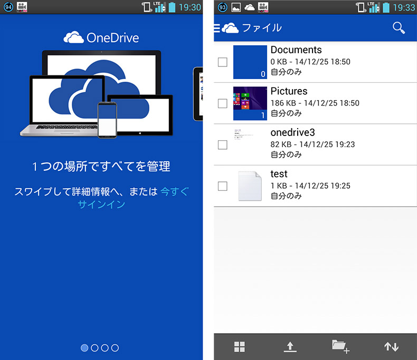Tap the '186 KB - 14/12/25 18:50' details

[x=315, y=103]
